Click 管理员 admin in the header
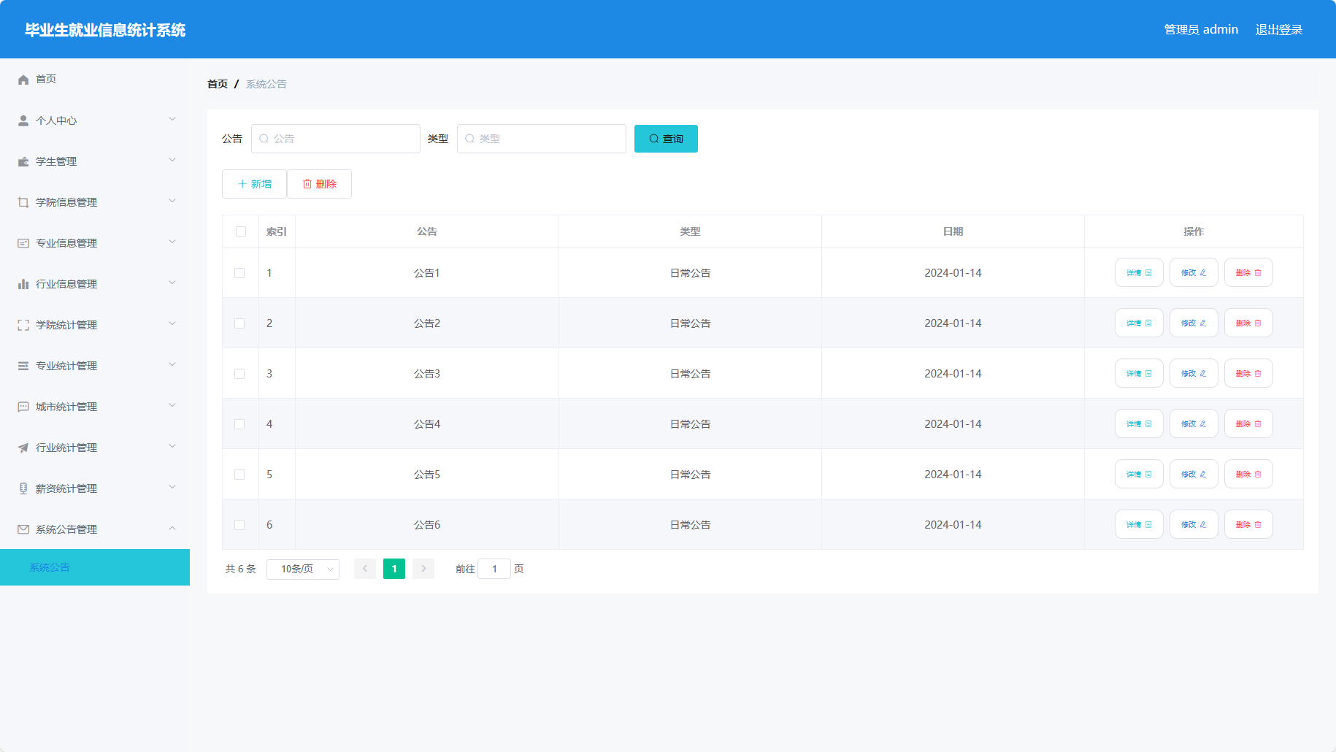The width and height of the screenshot is (1336, 752). [x=1201, y=29]
